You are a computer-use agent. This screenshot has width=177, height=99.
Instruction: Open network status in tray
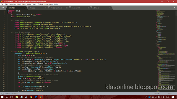[x=156, y=97]
